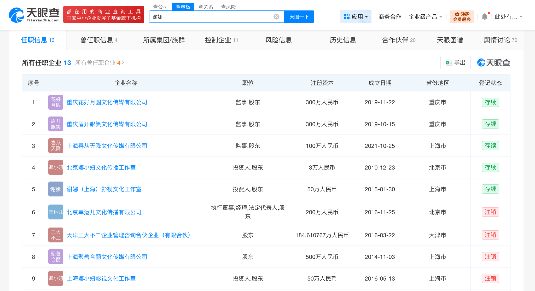Click 谢娜 studio logo thumbnail
This screenshot has width=535, height=291.
click(x=56, y=189)
